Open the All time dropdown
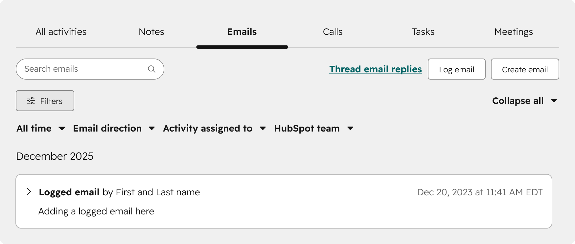 41,128
